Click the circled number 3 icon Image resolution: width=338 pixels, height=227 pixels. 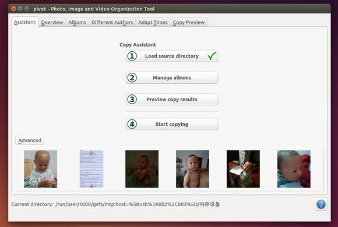pyautogui.click(x=132, y=100)
